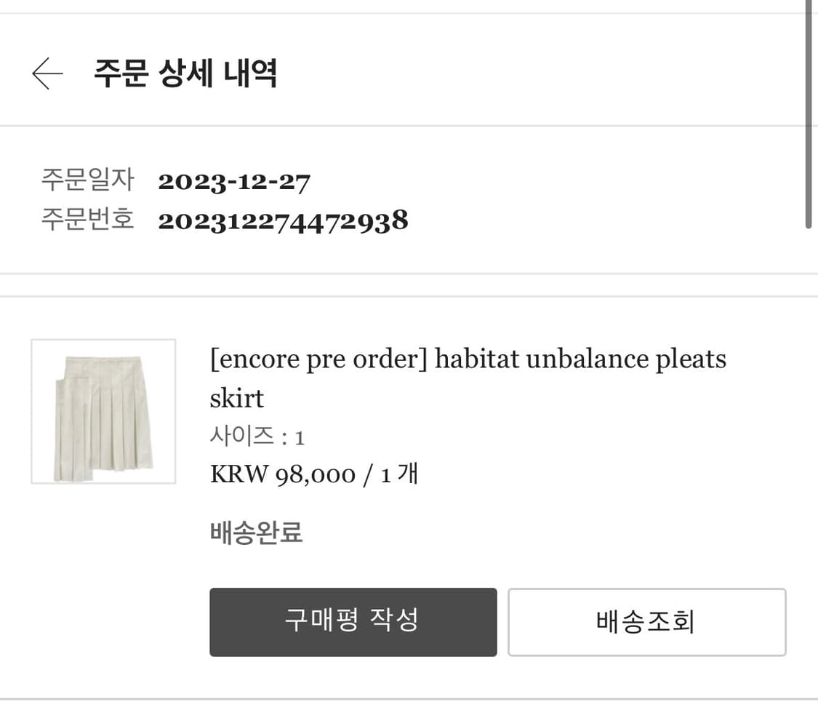Click the 배송조회 delivery tracking button

[646, 622]
